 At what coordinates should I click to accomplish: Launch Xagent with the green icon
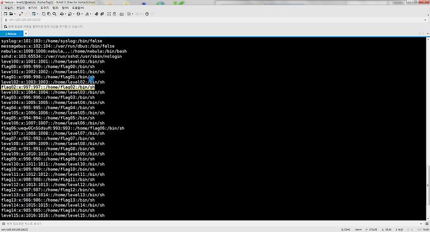(x=102, y=14)
